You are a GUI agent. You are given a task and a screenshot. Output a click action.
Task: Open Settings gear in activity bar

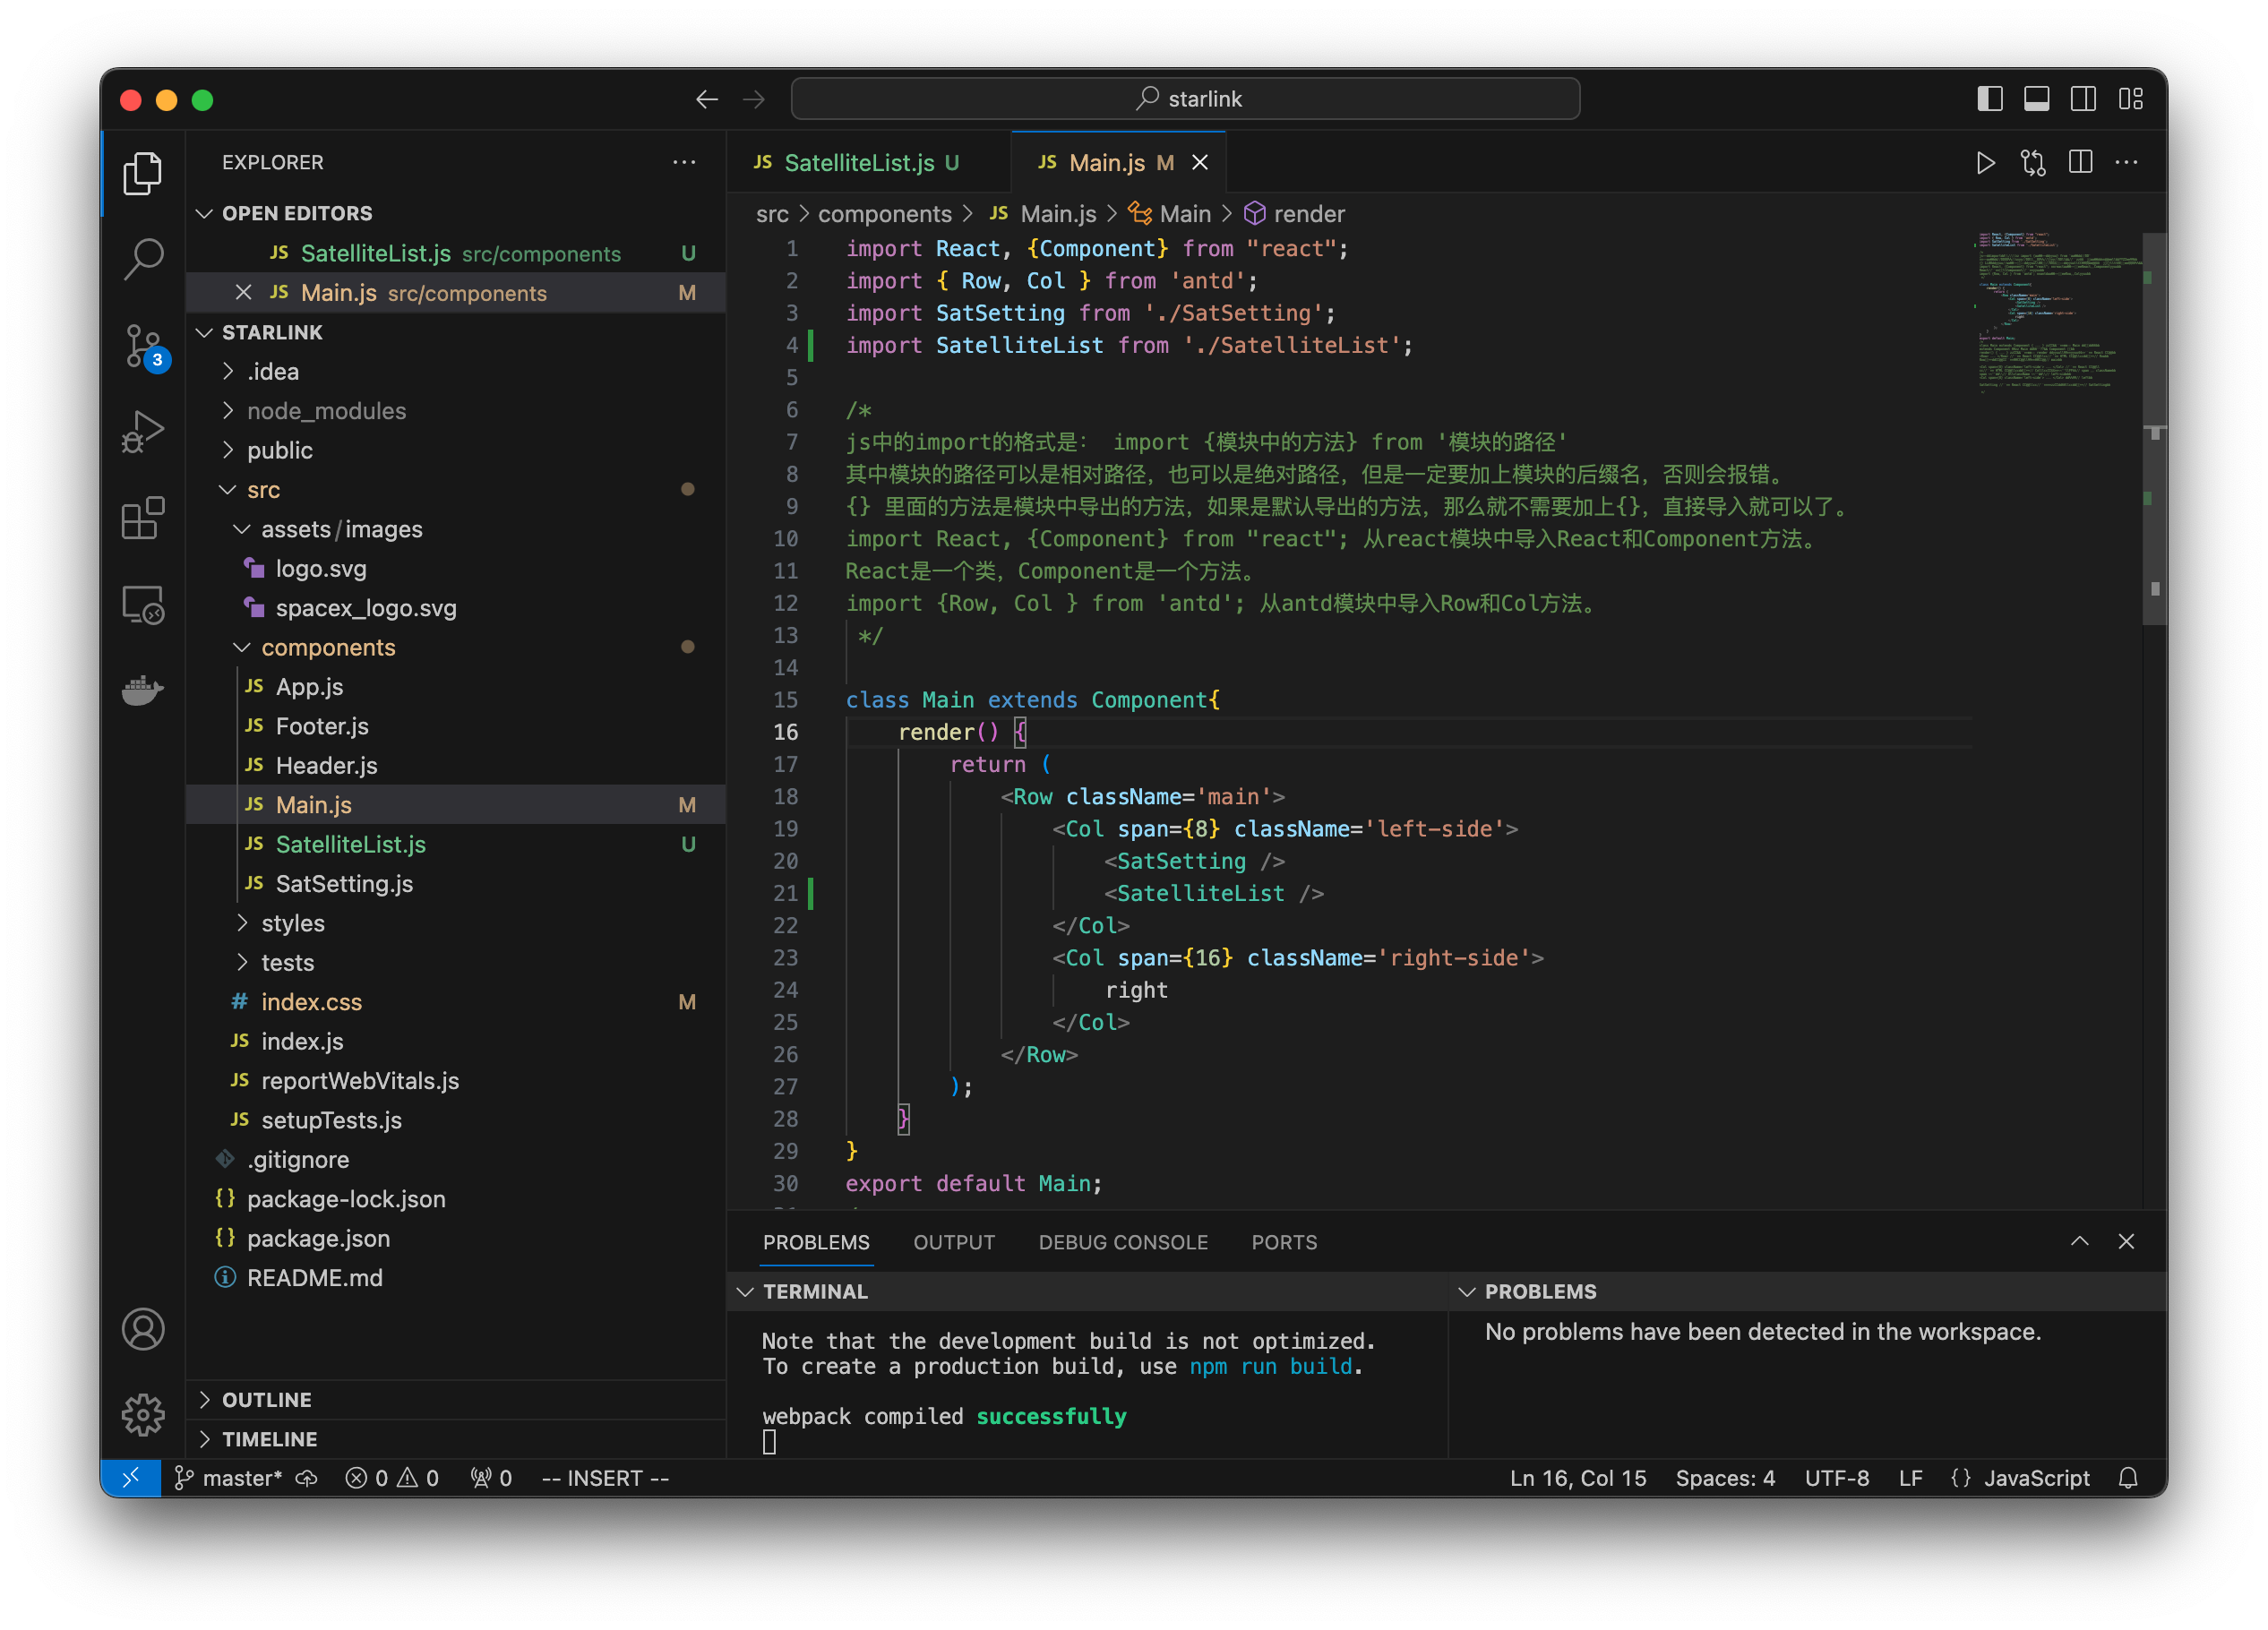coord(143,1415)
